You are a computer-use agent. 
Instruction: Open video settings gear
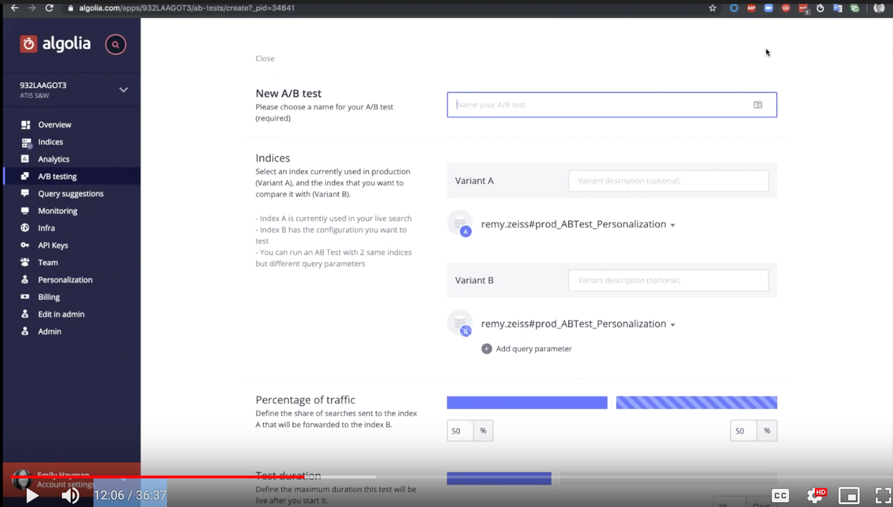pyautogui.click(x=815, y=495)
